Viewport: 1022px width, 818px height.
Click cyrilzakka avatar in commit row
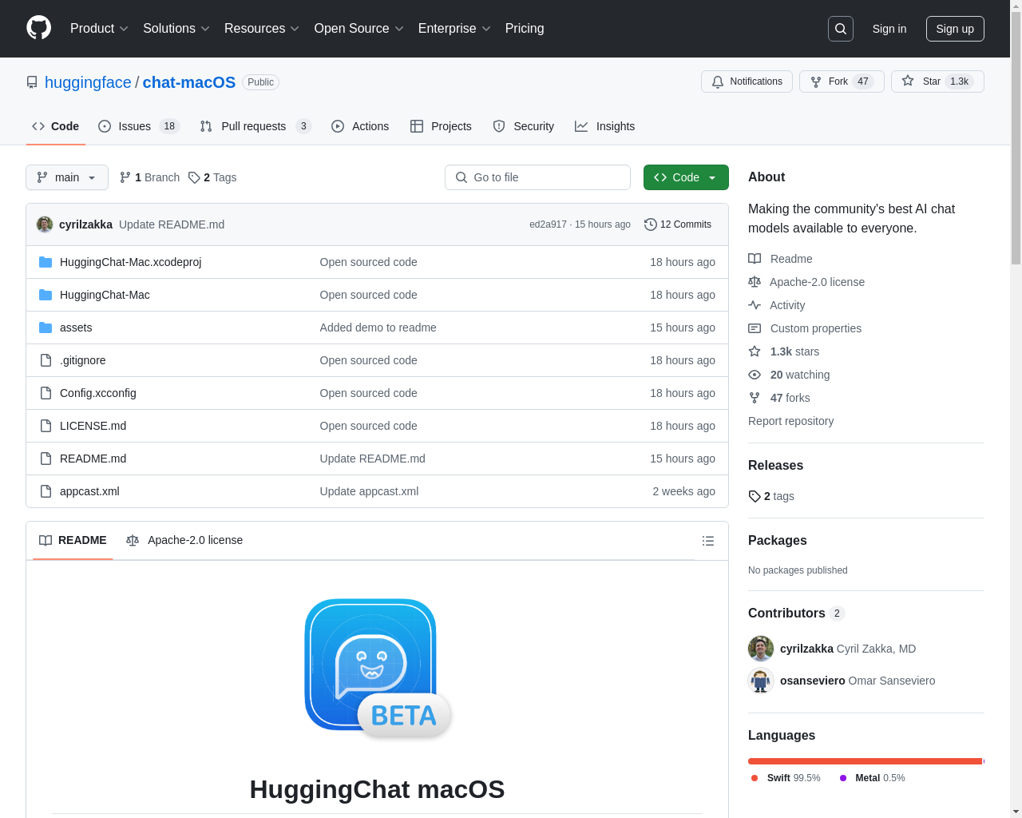(x=45, y=224)
